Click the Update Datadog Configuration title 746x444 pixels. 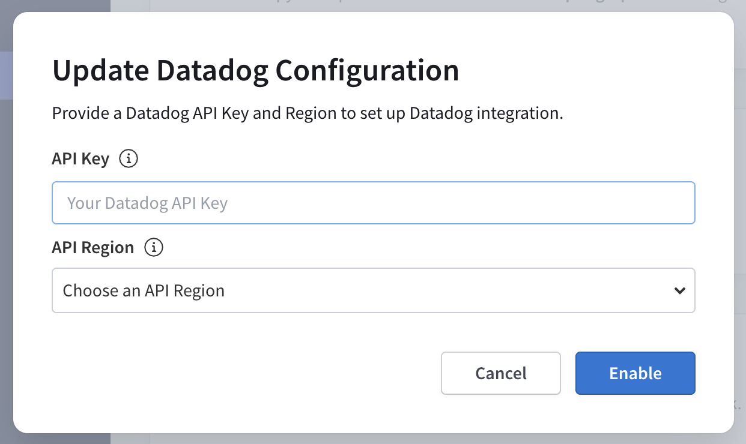[255, 70]
